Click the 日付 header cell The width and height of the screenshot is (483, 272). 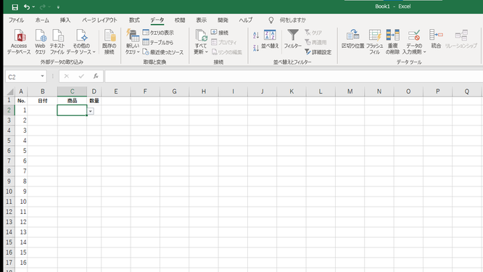point(43,101)
